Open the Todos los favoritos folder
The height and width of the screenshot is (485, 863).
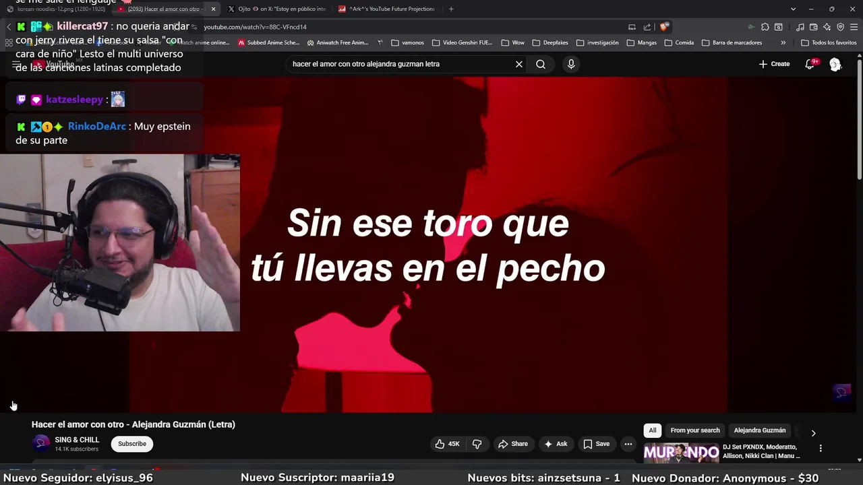point(829,42)
